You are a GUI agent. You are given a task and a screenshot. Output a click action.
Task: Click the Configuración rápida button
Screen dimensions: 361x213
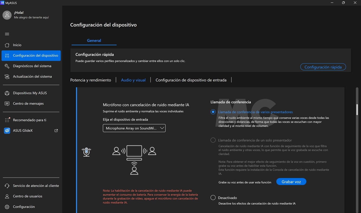point(323,67)
